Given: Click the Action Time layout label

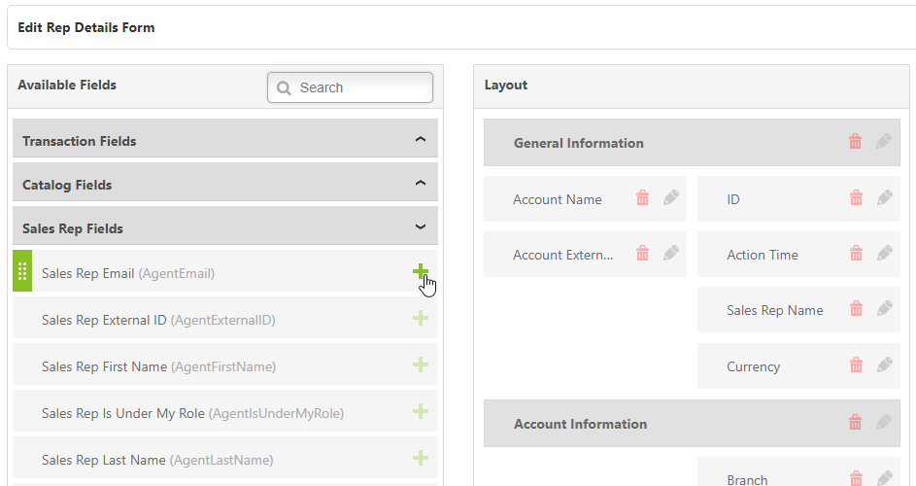Looking at the screenshot, I should click(763, 255).
